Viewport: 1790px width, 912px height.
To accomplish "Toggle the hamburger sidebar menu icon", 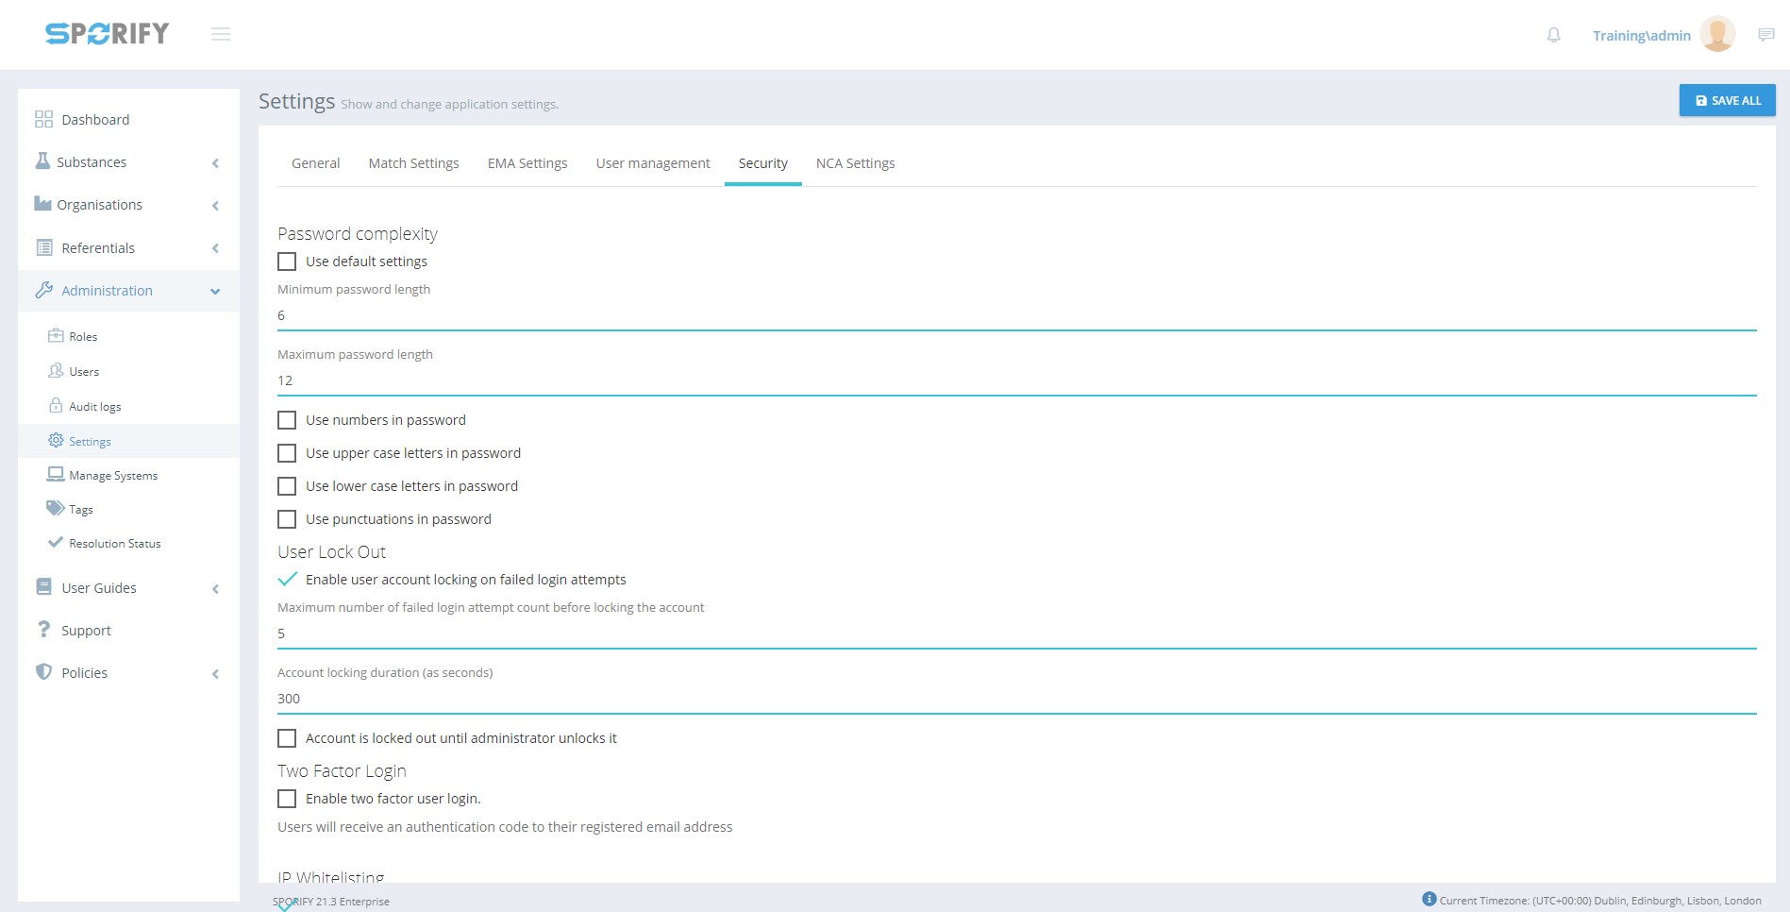I will [x=221, y=35].
